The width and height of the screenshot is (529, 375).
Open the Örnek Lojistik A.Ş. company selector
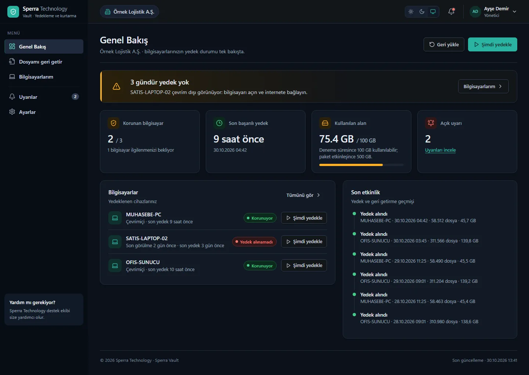point(129,12)
